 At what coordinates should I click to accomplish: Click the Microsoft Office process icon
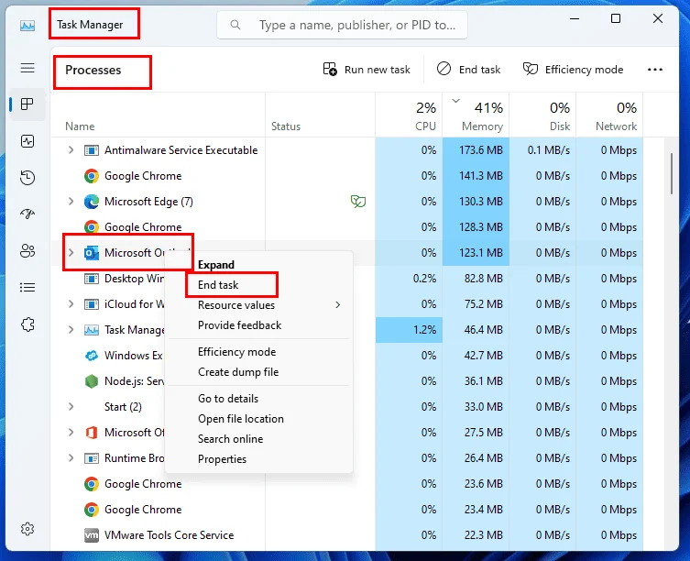tap(92, 433)
